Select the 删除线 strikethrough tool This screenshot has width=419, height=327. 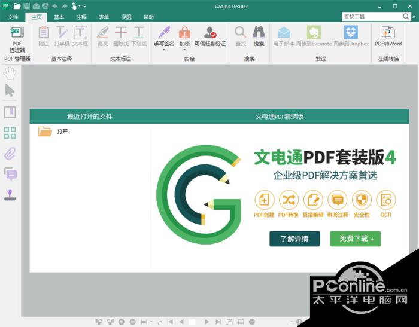tap(121, 36)
